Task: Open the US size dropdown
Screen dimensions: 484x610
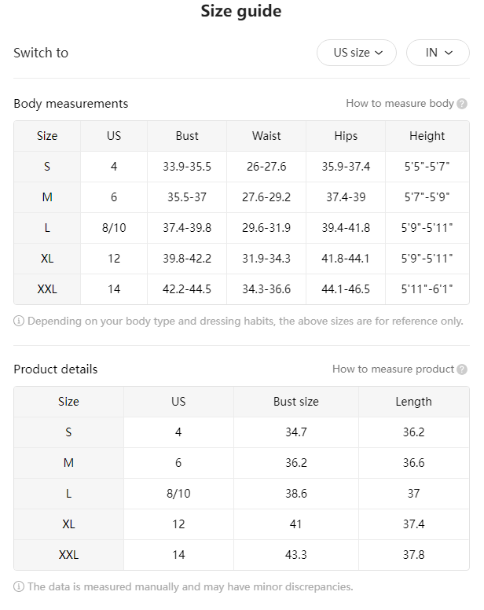Action: (x=357, y=53)
